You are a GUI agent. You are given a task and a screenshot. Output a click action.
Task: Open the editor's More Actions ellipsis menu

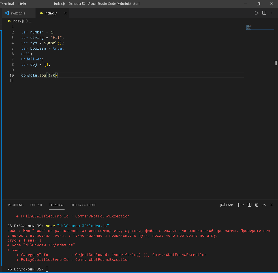click(x=271, y=13)
